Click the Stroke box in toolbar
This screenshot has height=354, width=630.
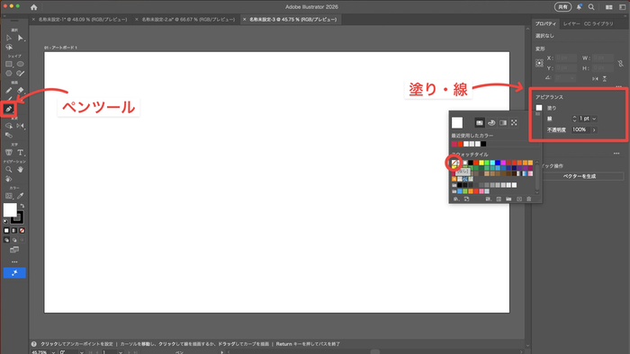(17, 217)
